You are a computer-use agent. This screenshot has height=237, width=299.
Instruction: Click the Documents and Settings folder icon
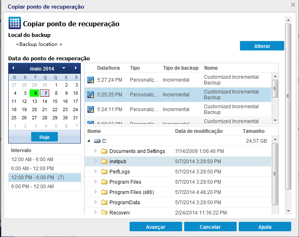[104, 151]
